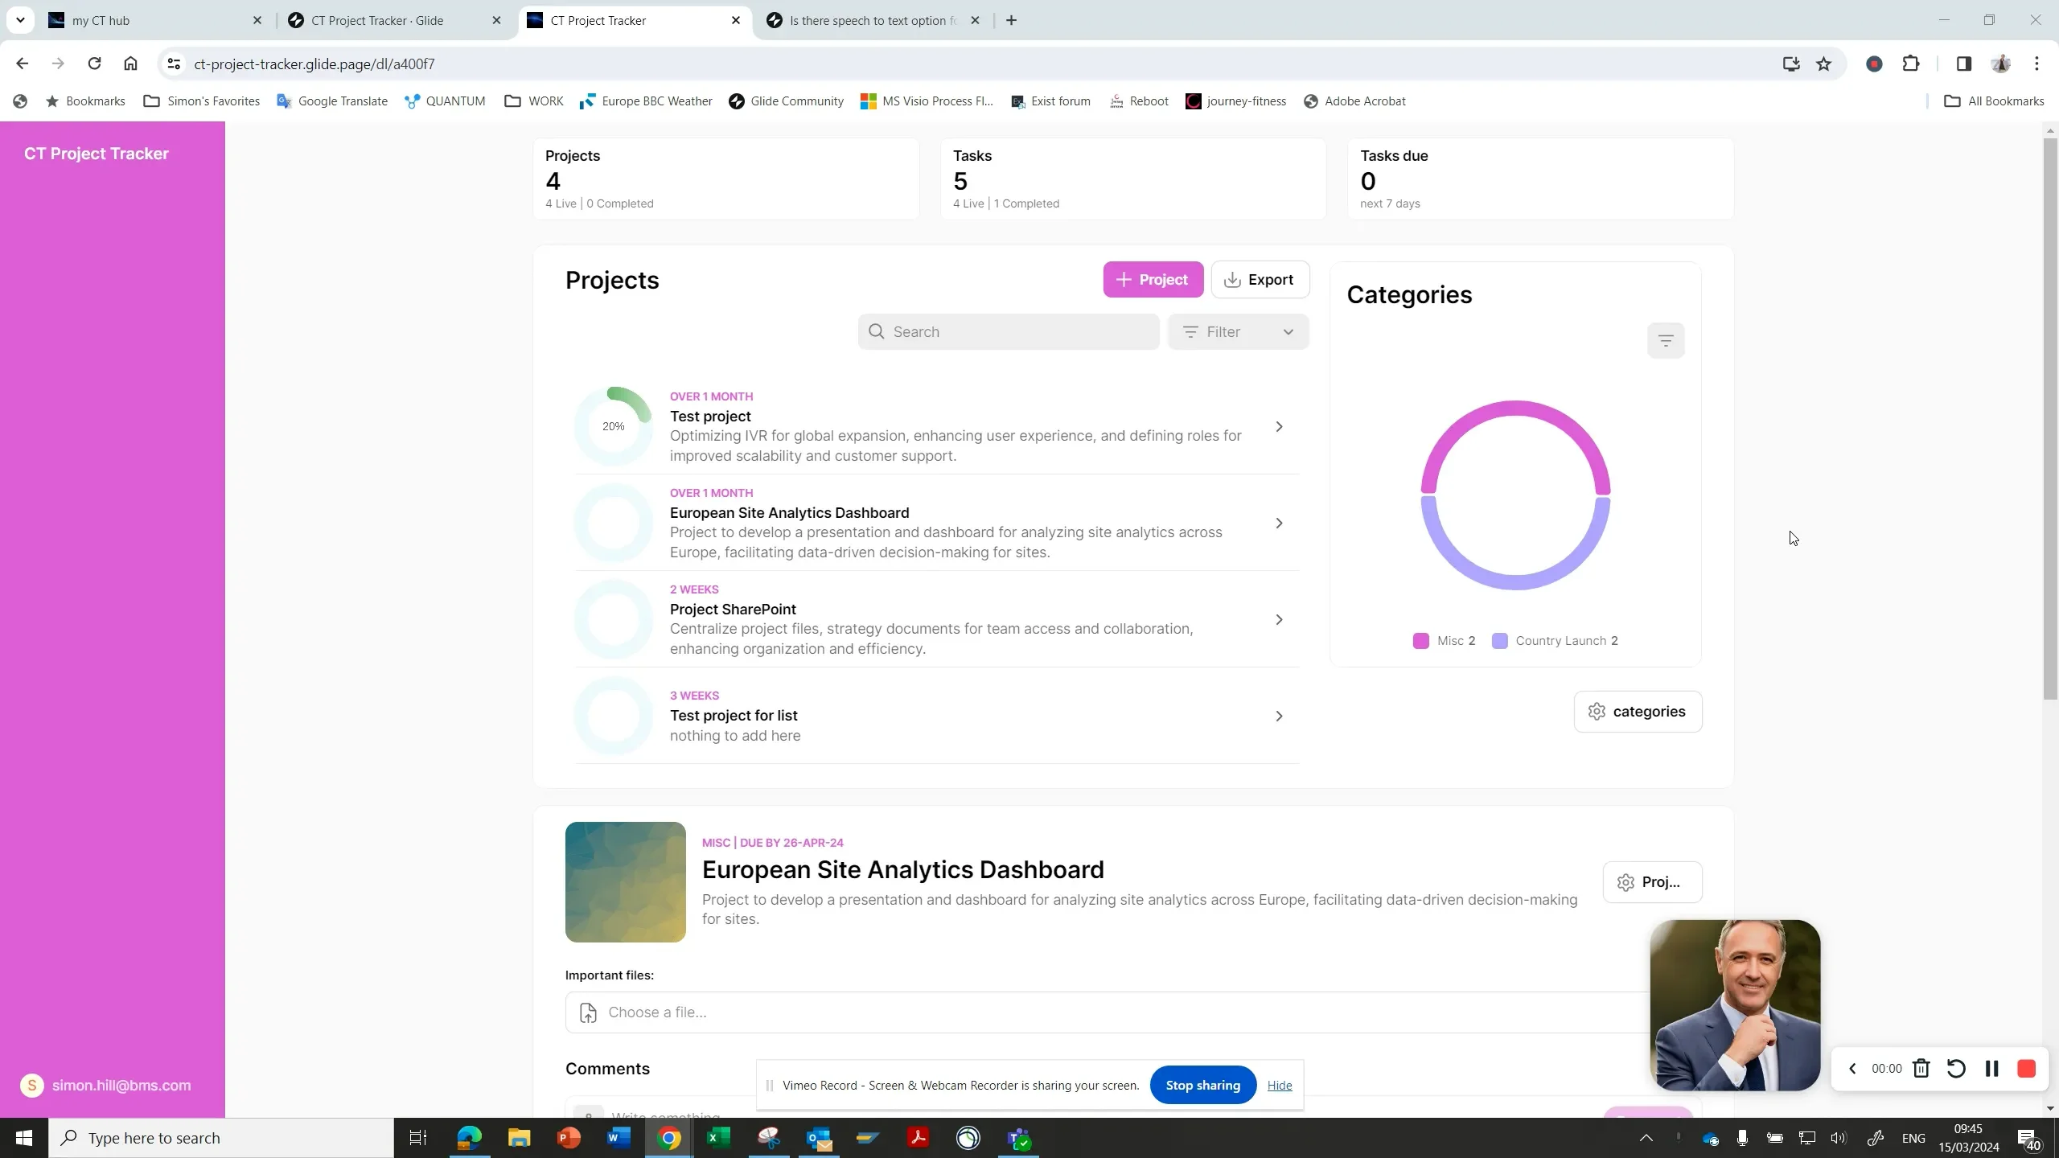Add a new project with + Project

tap(1153, 279)
